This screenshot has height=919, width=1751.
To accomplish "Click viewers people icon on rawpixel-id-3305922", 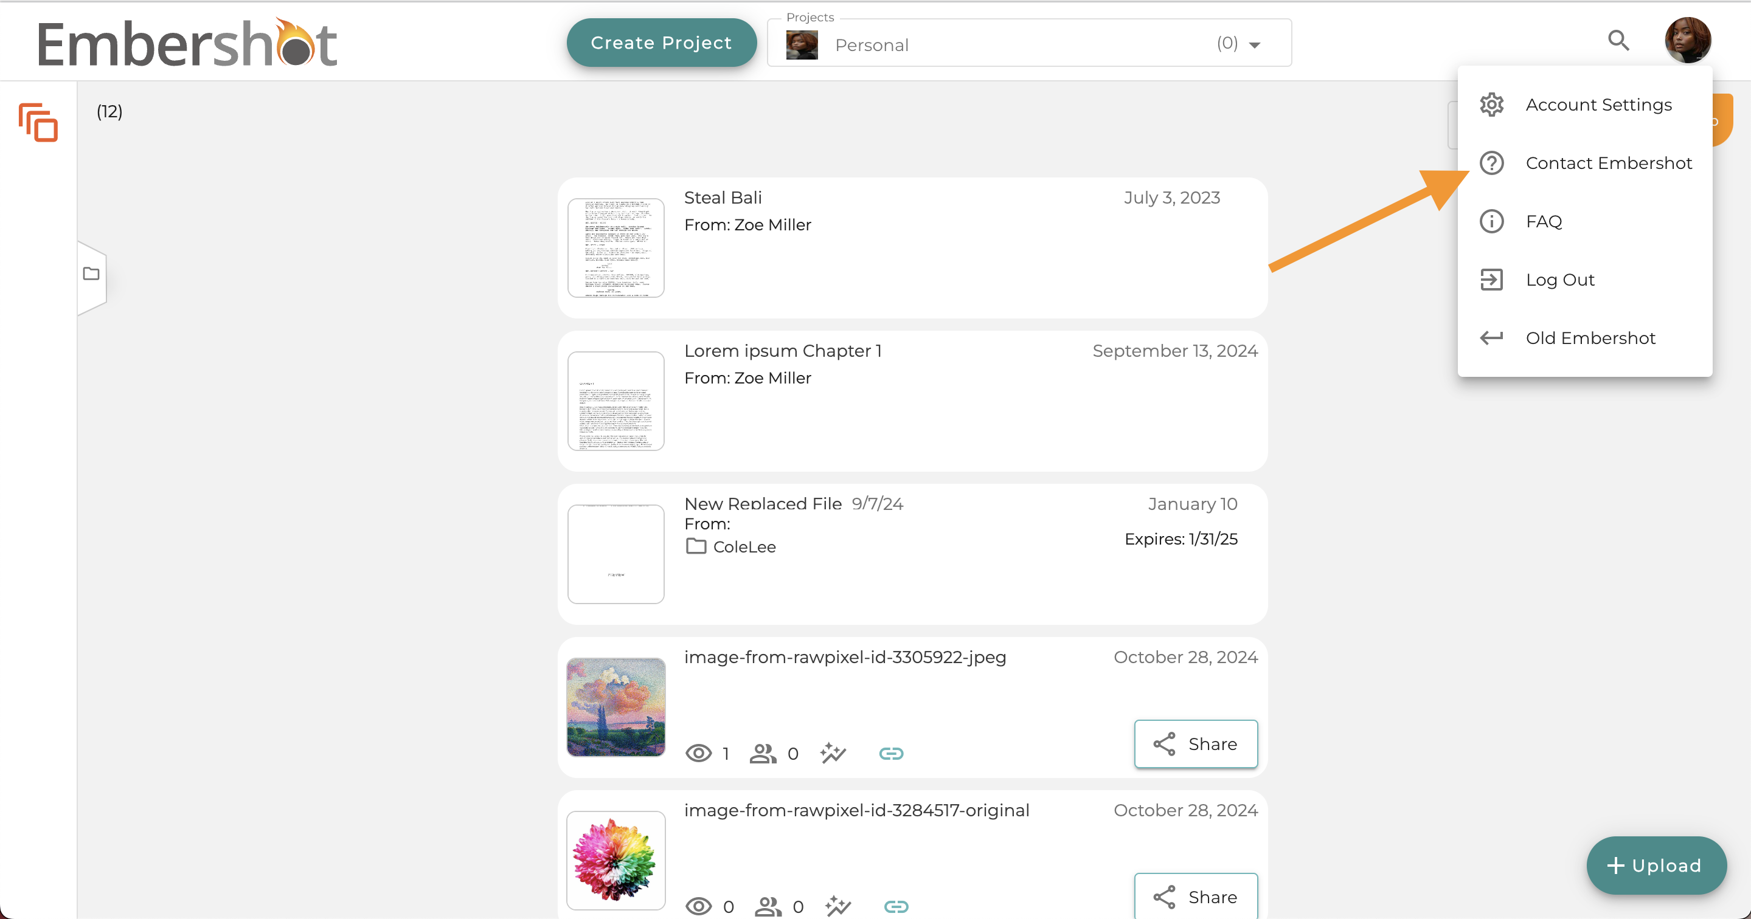I will pyautogui.click(x=763, y=753).
